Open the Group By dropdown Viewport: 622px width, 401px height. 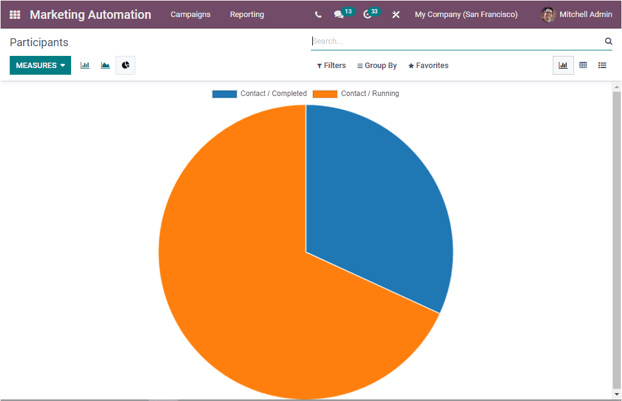pos(377,65)
